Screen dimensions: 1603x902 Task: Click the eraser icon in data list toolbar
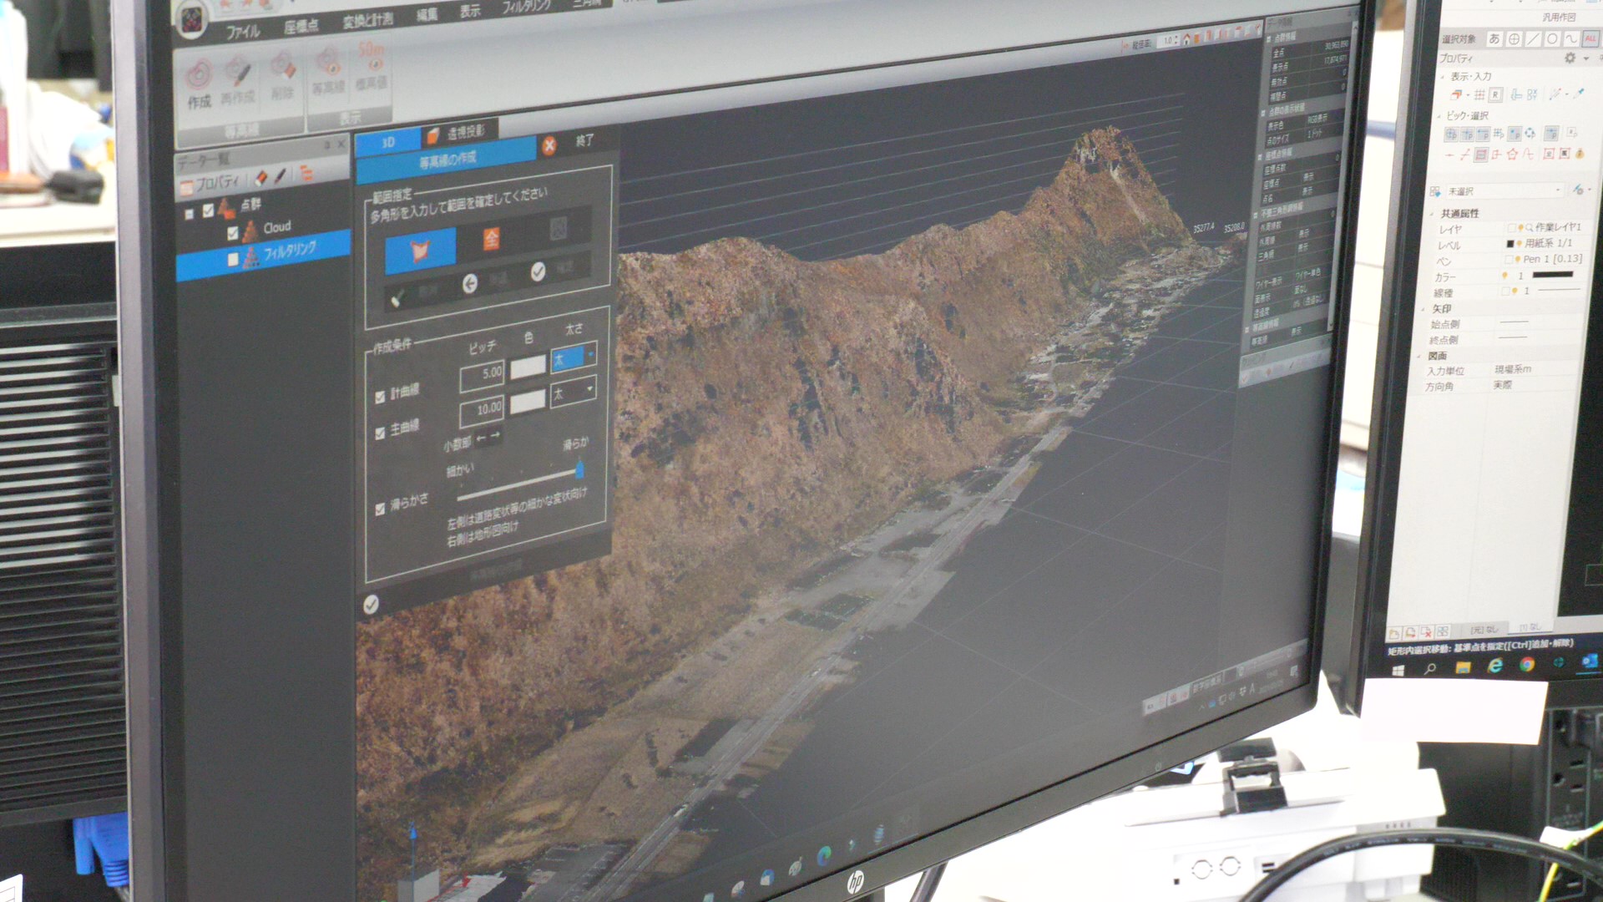pyautogui.click(x=260, y=178)
